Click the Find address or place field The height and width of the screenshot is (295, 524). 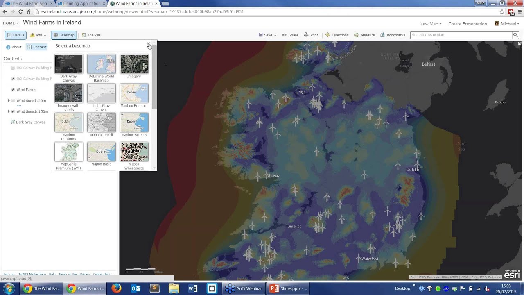(461, 35)
